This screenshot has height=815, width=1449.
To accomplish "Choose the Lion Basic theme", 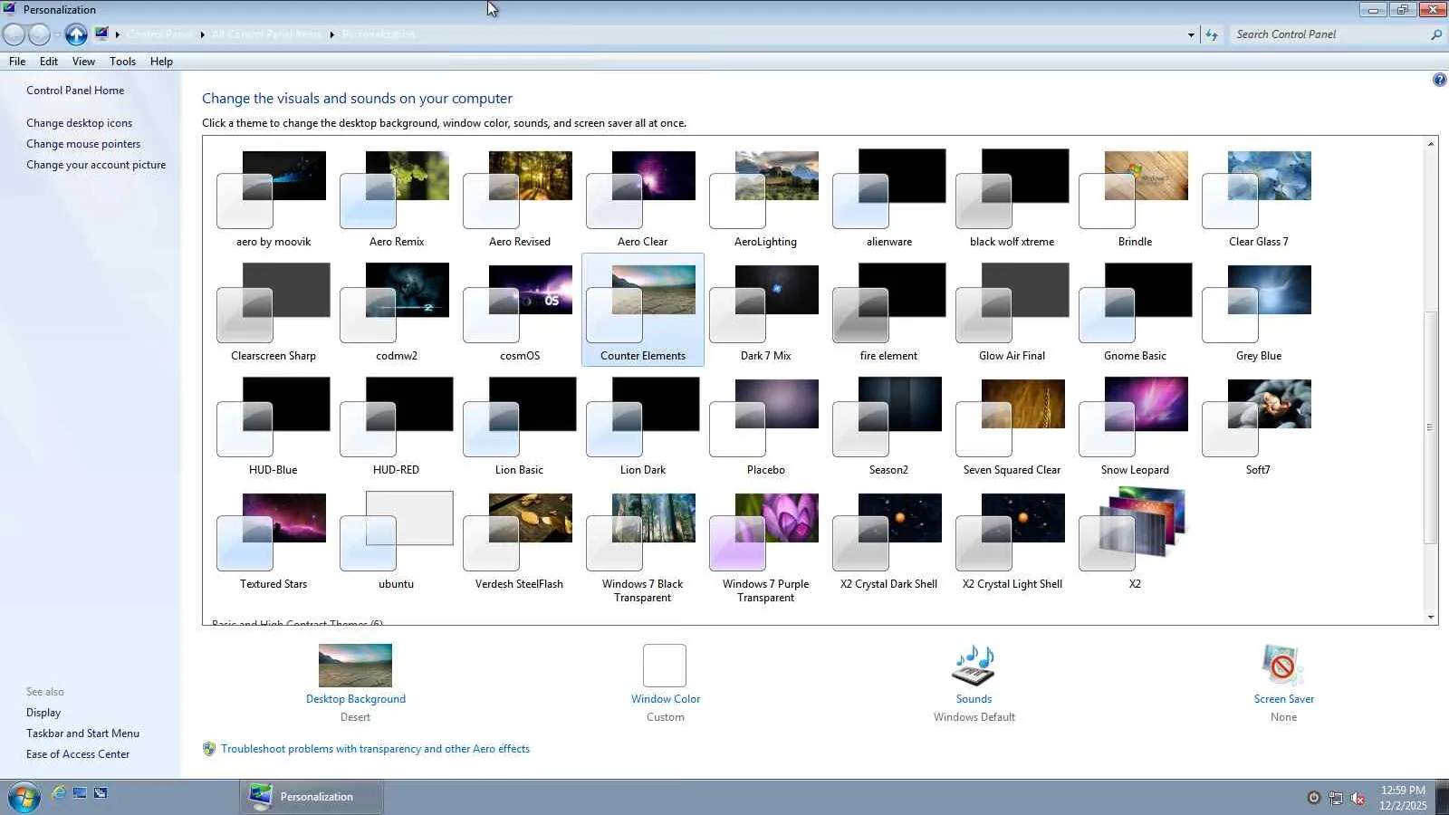I will click(520, 426).
